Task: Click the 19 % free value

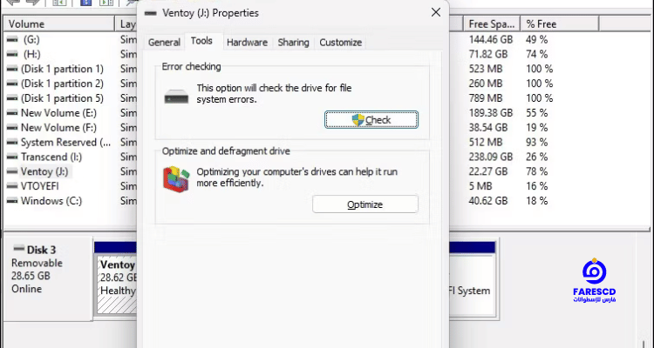Action: pyautogui.click(x=537, y=127)
